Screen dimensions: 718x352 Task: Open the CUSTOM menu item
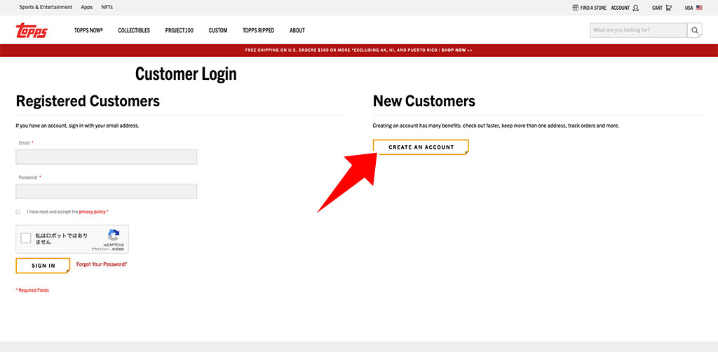pos(218,30)
